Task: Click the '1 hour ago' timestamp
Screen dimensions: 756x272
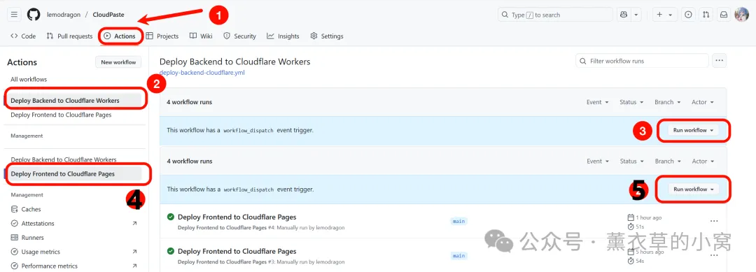Action: tap(649, 217)
